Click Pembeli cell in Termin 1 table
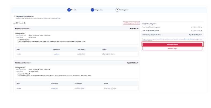 coord(19,54)
